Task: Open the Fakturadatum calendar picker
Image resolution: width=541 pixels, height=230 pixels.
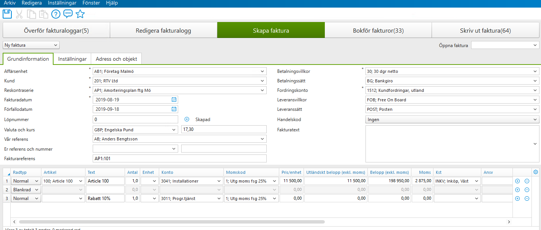Action: pos(174,99)
